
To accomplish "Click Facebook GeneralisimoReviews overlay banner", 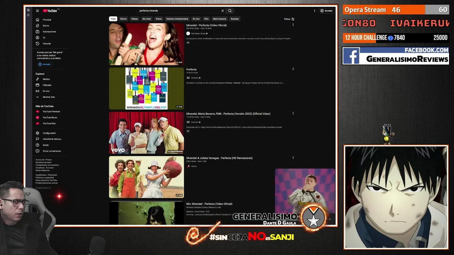I will click(x=395, y=56).
